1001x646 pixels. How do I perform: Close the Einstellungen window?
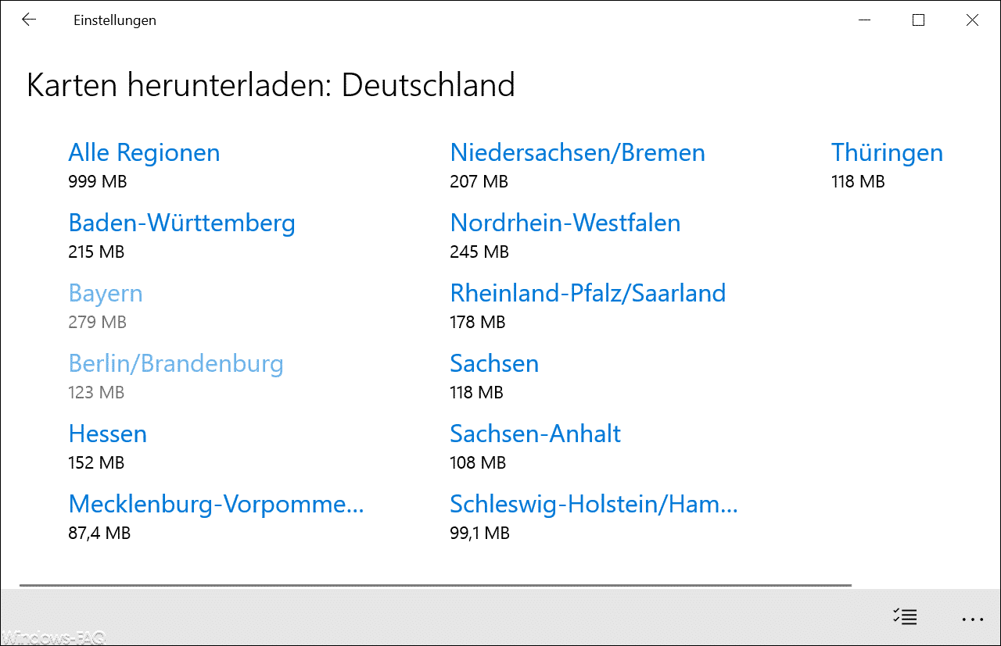tap(972, 20)
